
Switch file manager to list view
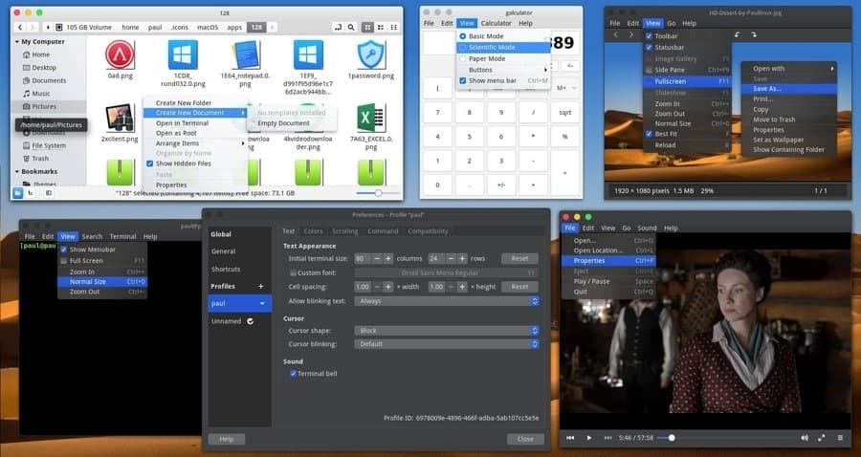(x=381, y=27)
